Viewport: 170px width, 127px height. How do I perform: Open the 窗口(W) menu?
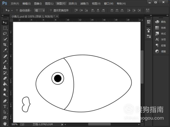point(109,4)
